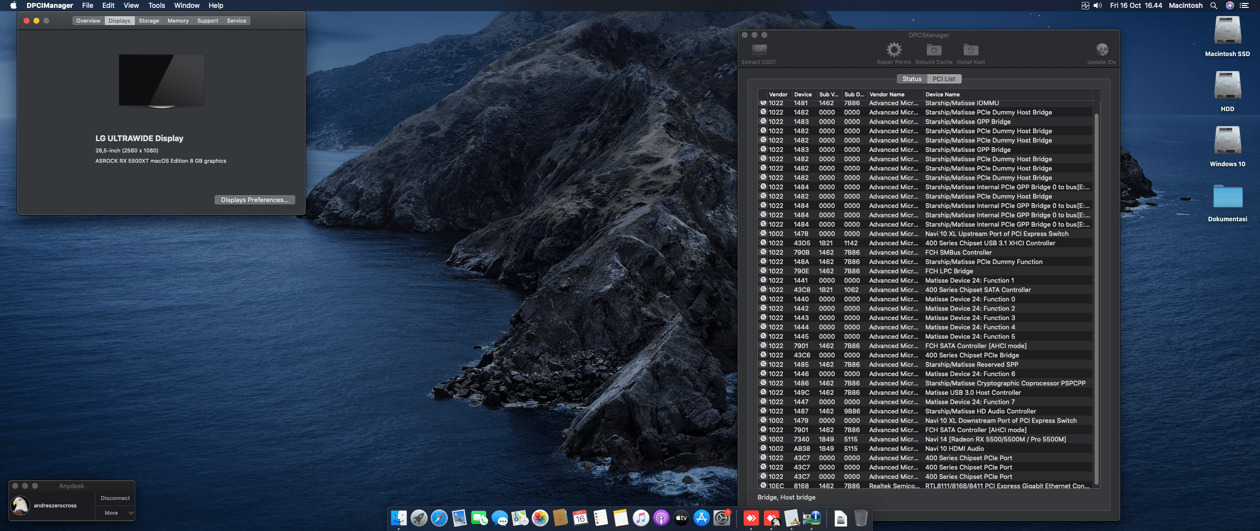Open Reminders from the dock
Screen dimensions: 1260x531
tap(600, 518)
